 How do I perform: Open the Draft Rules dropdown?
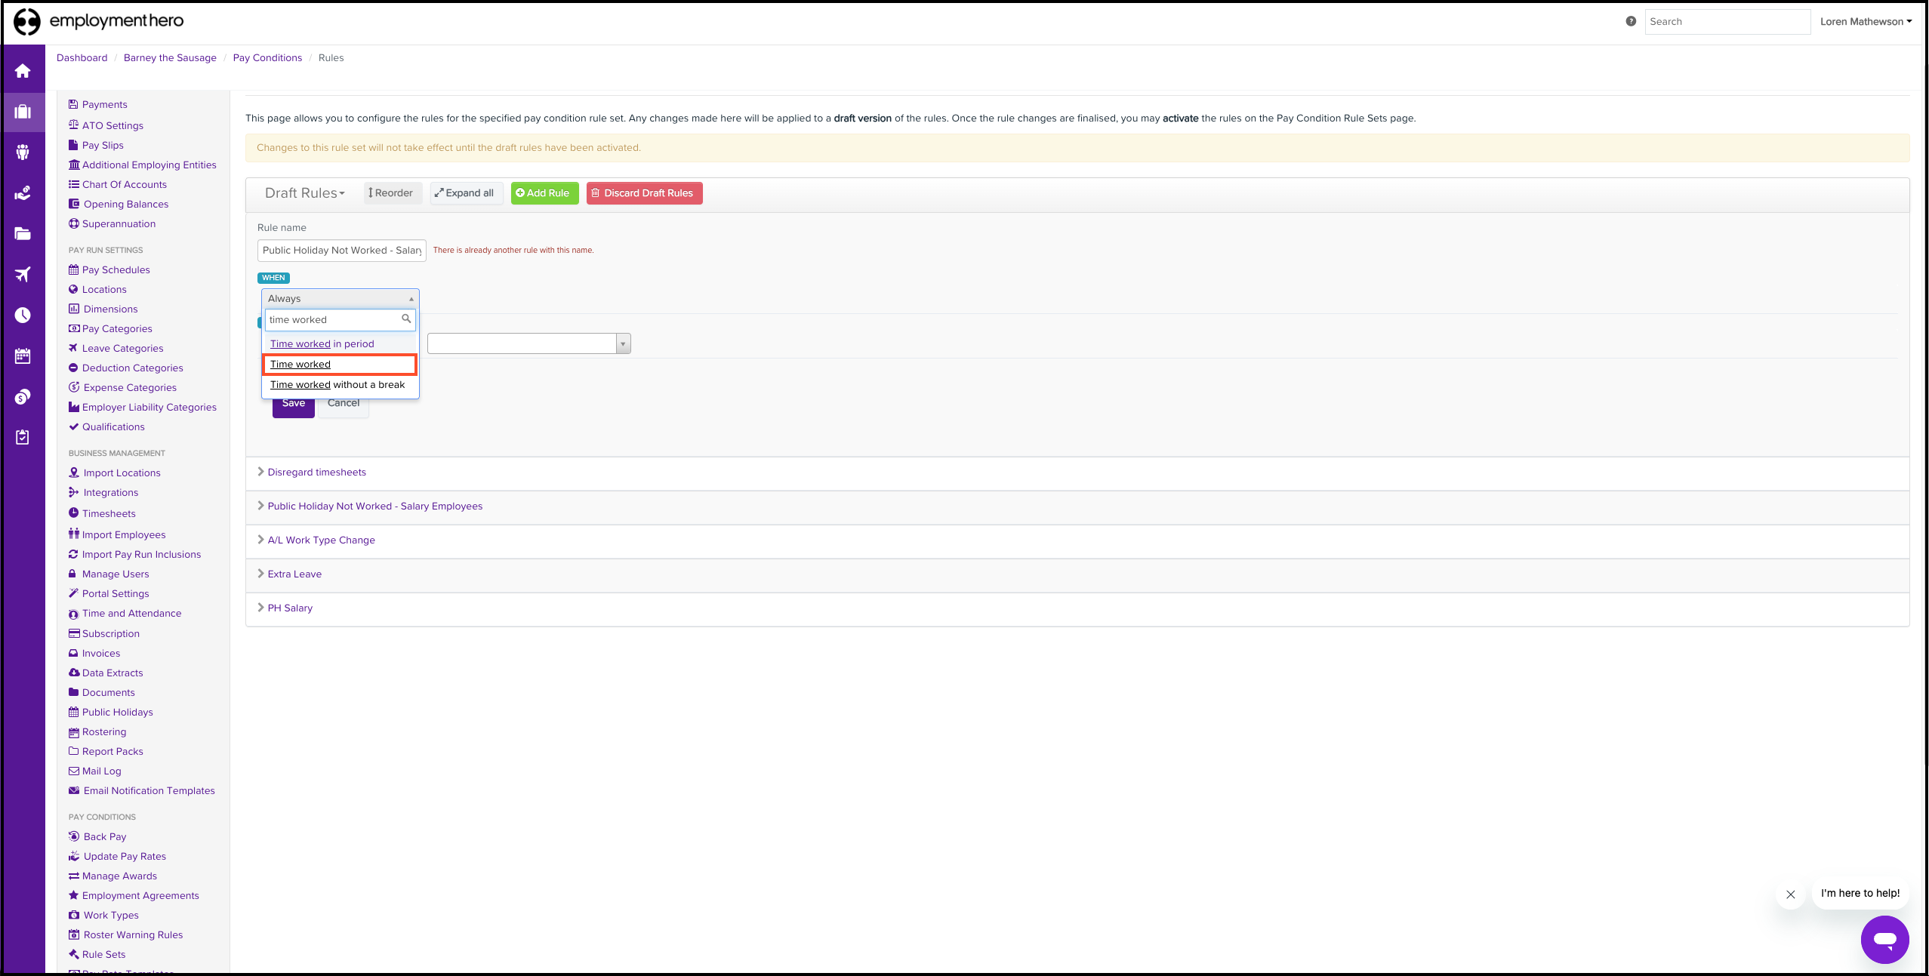pyautogui.click(x=304, y=193)
